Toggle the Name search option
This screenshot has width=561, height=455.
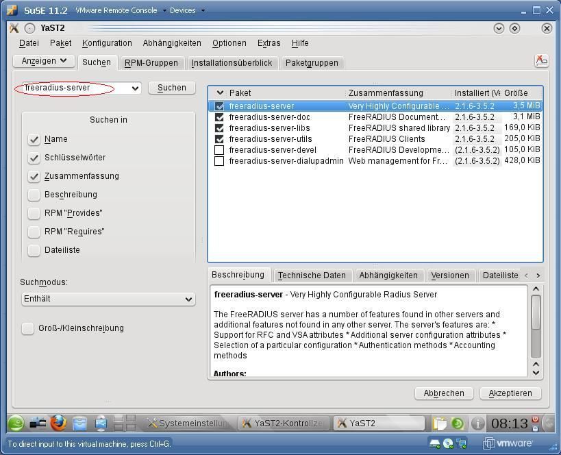pos(34,139)
